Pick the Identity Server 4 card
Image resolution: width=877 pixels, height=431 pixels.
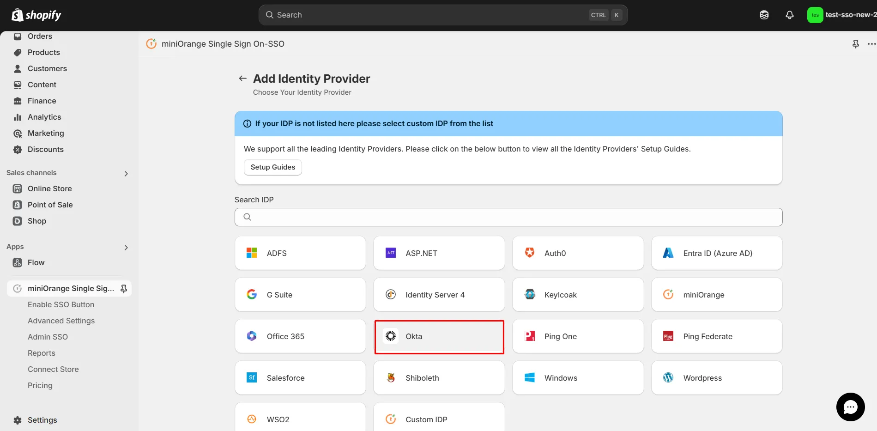[x=439, y=295]
